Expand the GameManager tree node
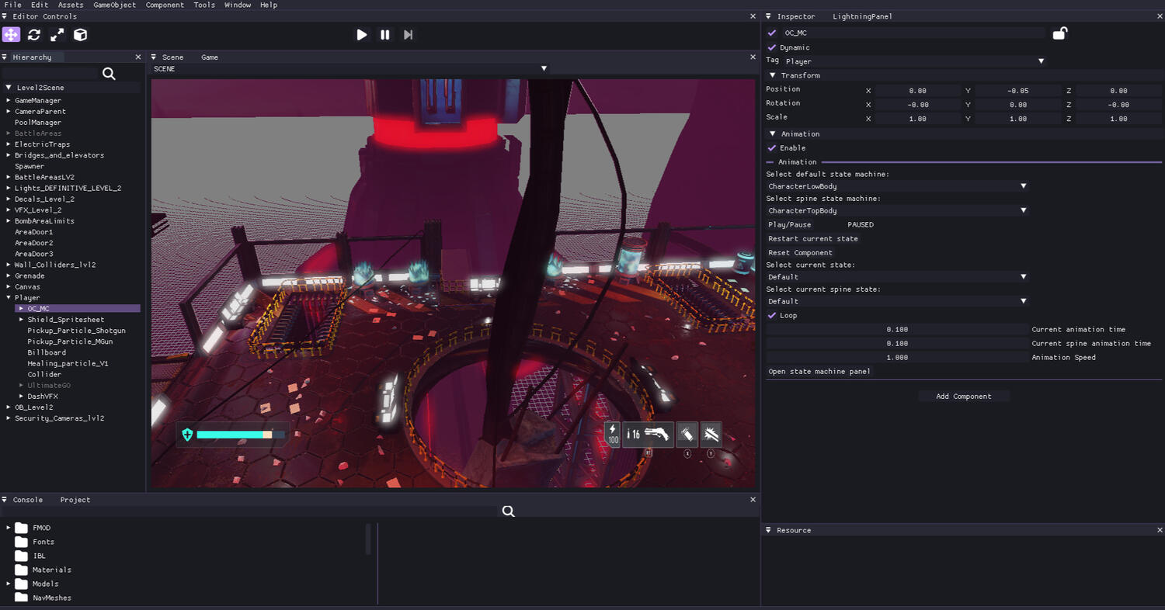The width and height of the screenshot is (1165, 610). pyautogui.click(x=9, y=101)
